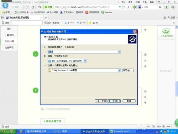Bookmark this page with the star icon
The width and height of the screenshot is (178, 134).
tap(40, 7)
